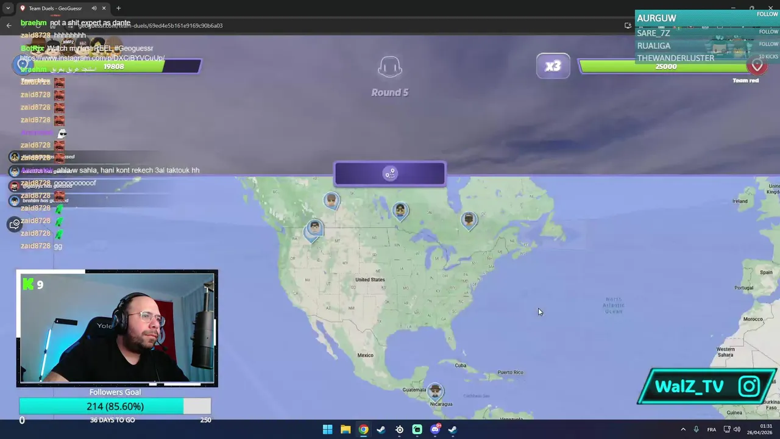Open Discord from the taskbar
The height and width of the screenshot is (439, 780).
[435, 429]
